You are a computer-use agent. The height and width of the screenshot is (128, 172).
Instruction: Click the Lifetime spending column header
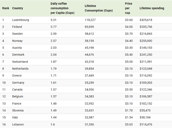tap(152, 8)
